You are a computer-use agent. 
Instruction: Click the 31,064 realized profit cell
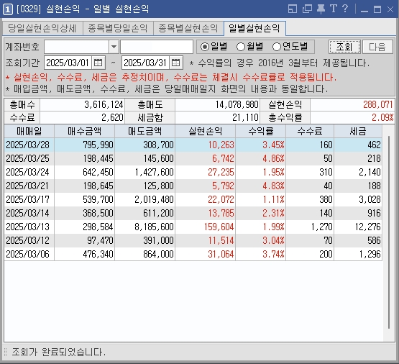[x=206, y=254]
